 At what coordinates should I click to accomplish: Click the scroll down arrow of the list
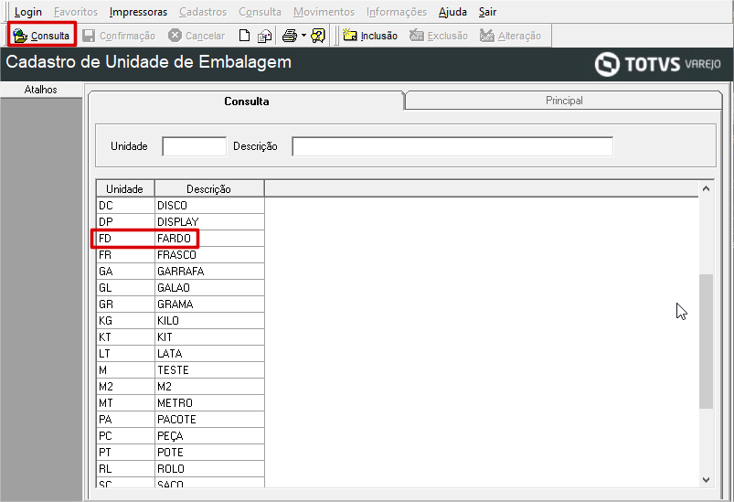tap(706, 479)
